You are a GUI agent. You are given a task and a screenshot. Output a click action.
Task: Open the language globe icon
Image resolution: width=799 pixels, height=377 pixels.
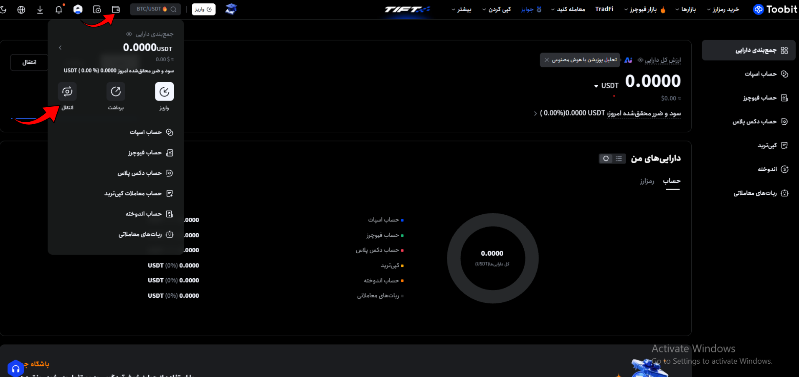click(x=21, y=9)
